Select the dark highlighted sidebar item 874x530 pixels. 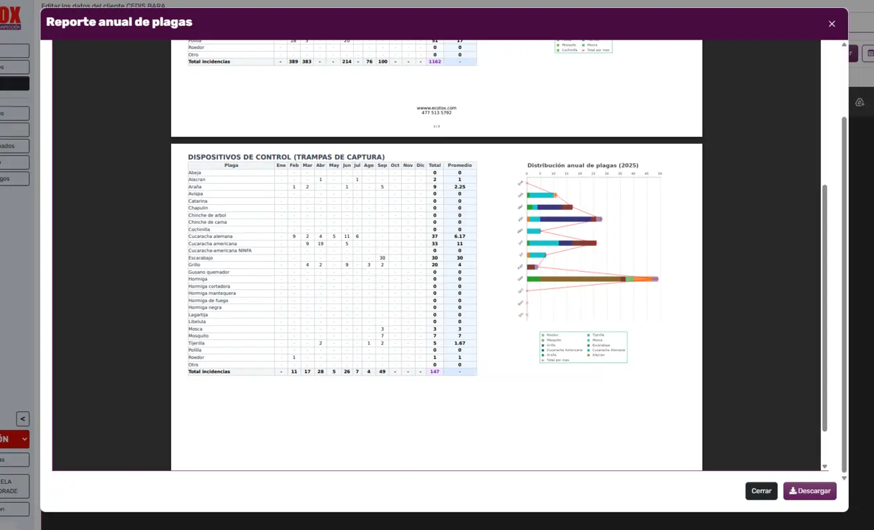click(x=15, y=83)
